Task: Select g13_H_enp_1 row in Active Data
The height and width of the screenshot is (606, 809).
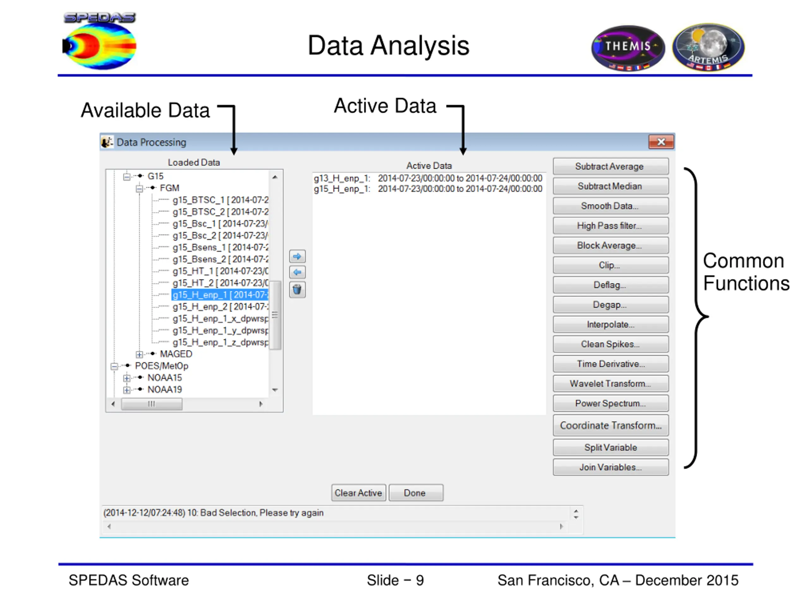Action: (x=428, y=178)
